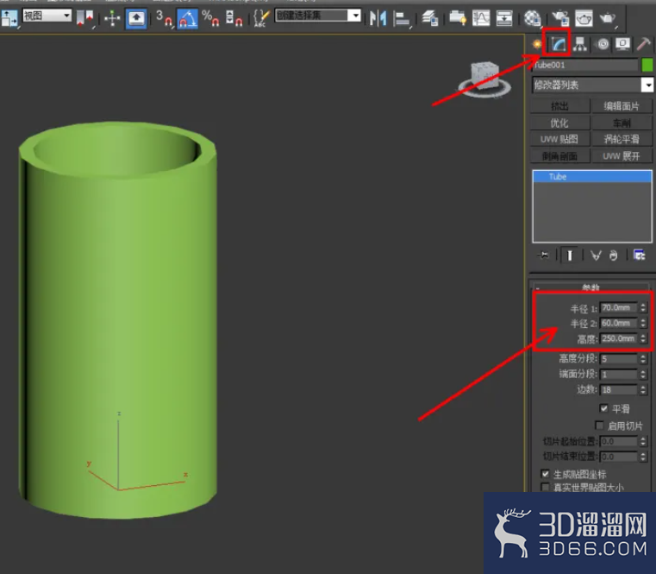Click the Align tool icon
The height and width of the screenshot is (574, 656).
click(x=402, y=18)
